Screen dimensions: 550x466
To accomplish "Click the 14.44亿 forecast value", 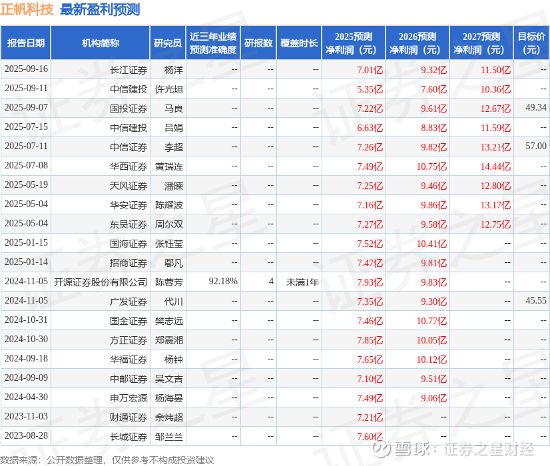I will click(495, 166).
